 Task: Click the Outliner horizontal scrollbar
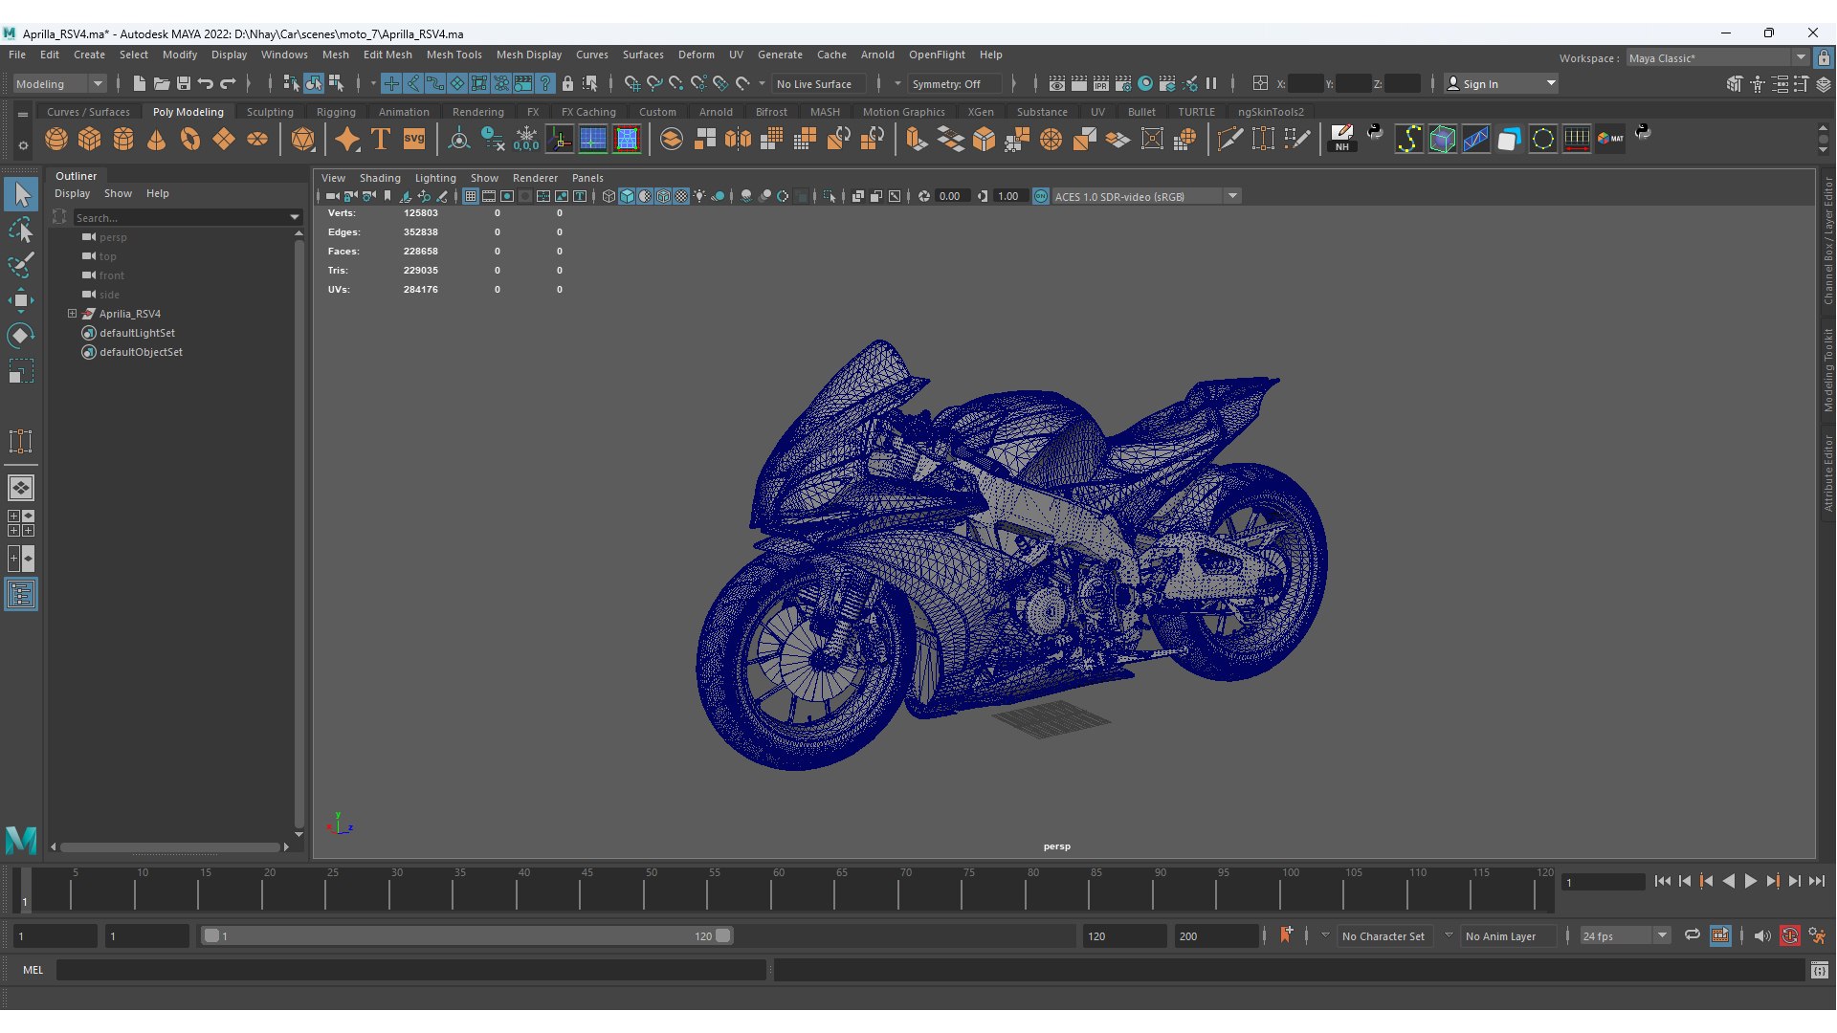170,847
